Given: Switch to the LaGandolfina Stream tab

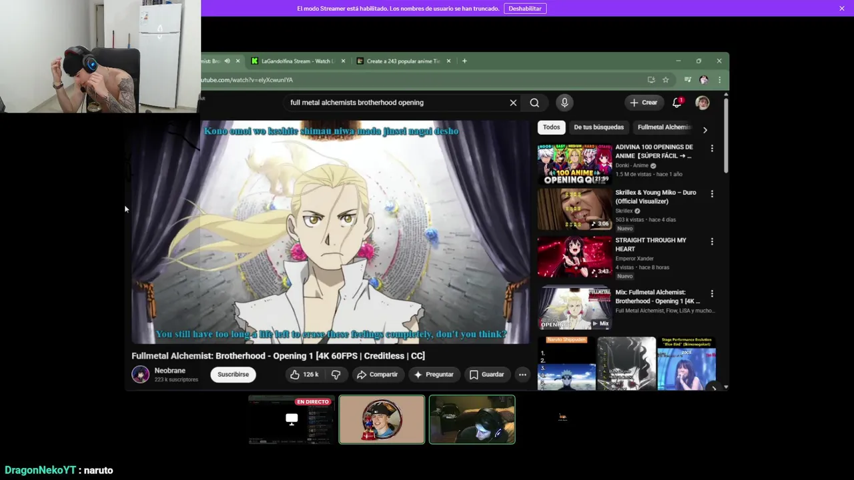Looking at the screenshot, I should [298, 61].
